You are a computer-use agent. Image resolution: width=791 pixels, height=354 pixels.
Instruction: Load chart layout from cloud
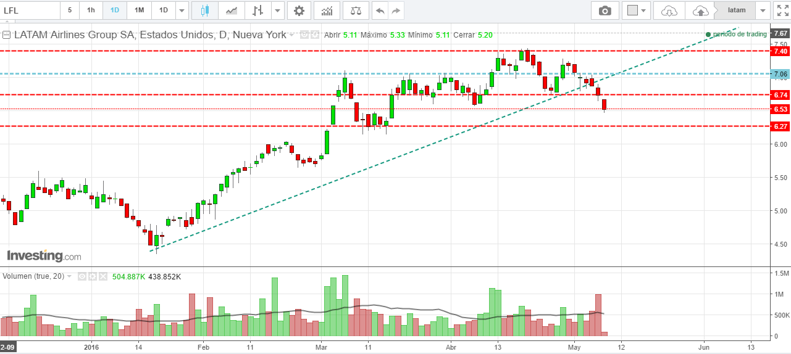tap(669, 10)
